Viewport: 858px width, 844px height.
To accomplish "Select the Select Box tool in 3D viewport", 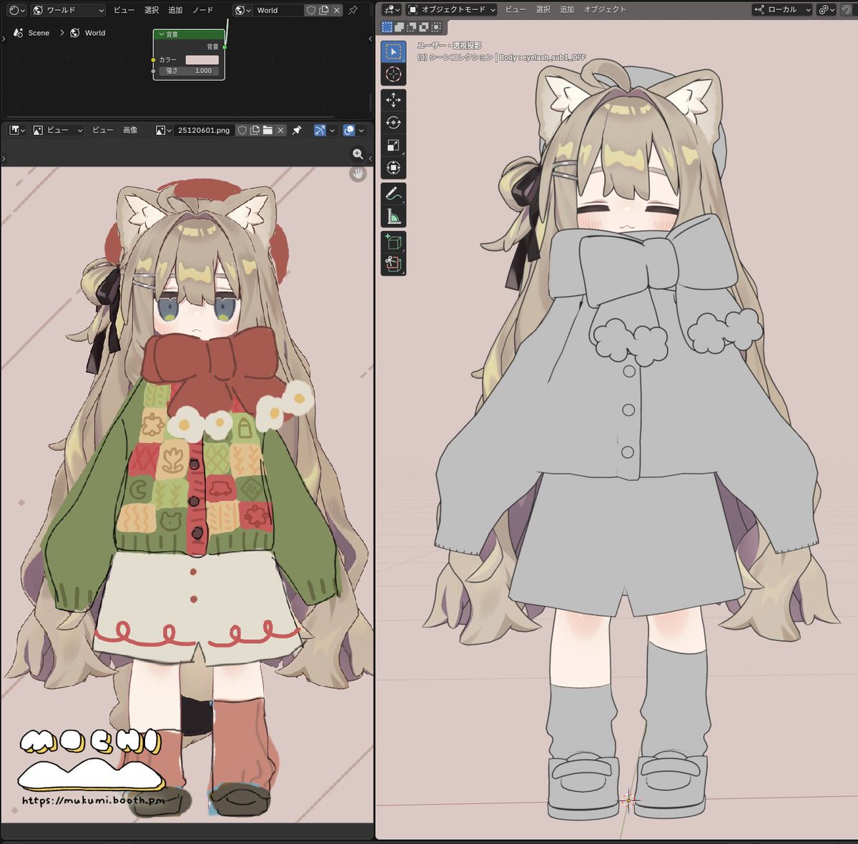I will click(393, 51).
